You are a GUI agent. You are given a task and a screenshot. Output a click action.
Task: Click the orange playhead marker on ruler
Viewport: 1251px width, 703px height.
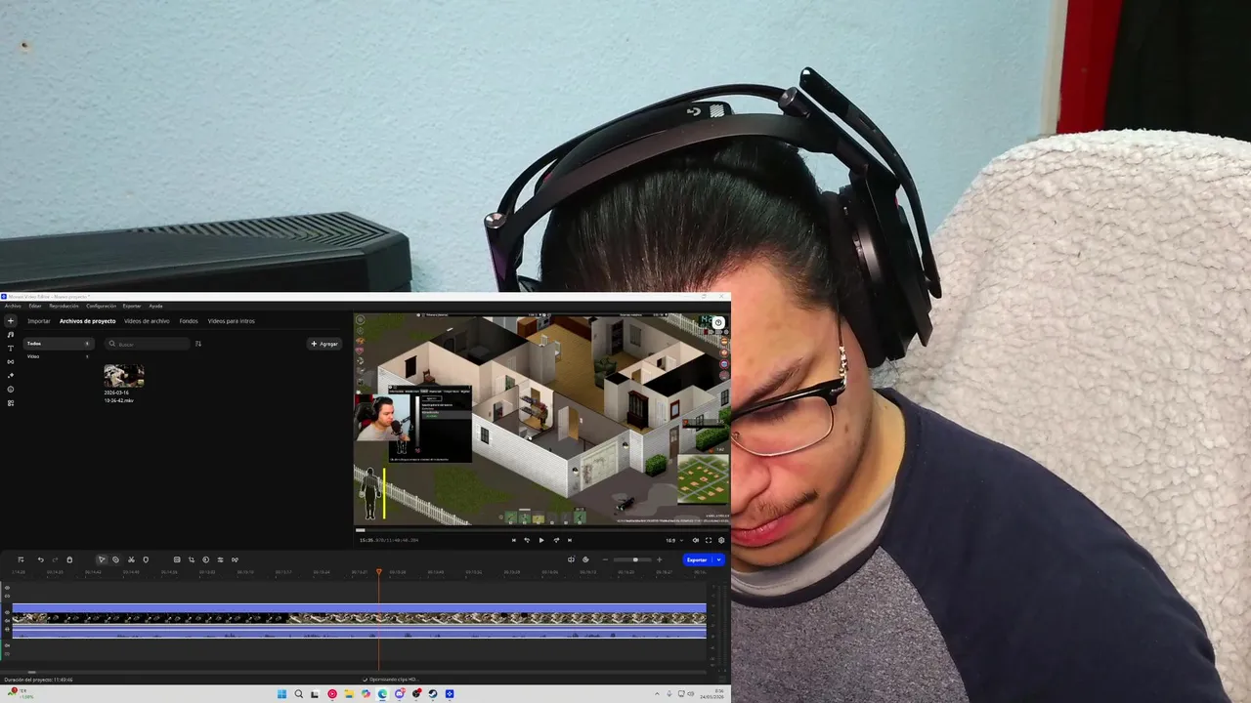point(379,572)
